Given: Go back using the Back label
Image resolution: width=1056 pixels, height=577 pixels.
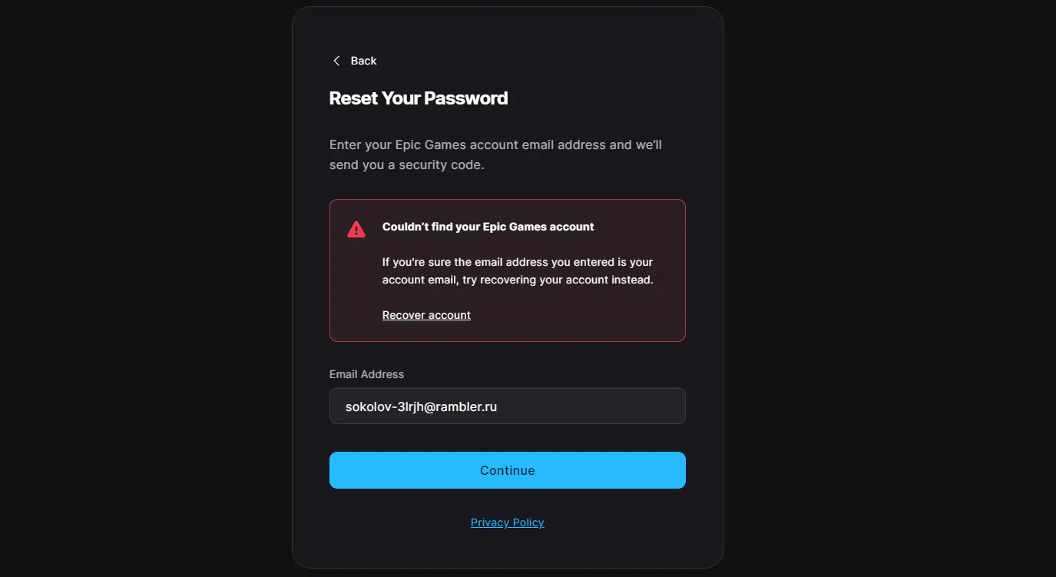Looking at the screenshot, I should [x=363, y=61].
